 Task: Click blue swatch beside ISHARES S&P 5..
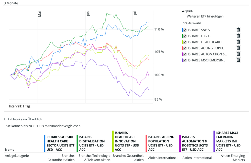pyautogui.click(x=182, y=30)
